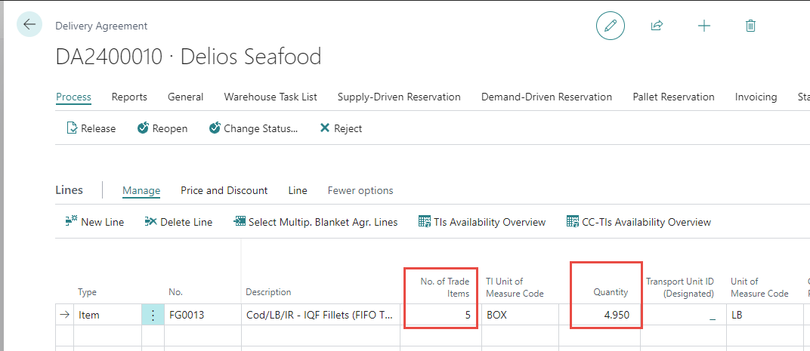Open the Reports menu

(129, 97)
